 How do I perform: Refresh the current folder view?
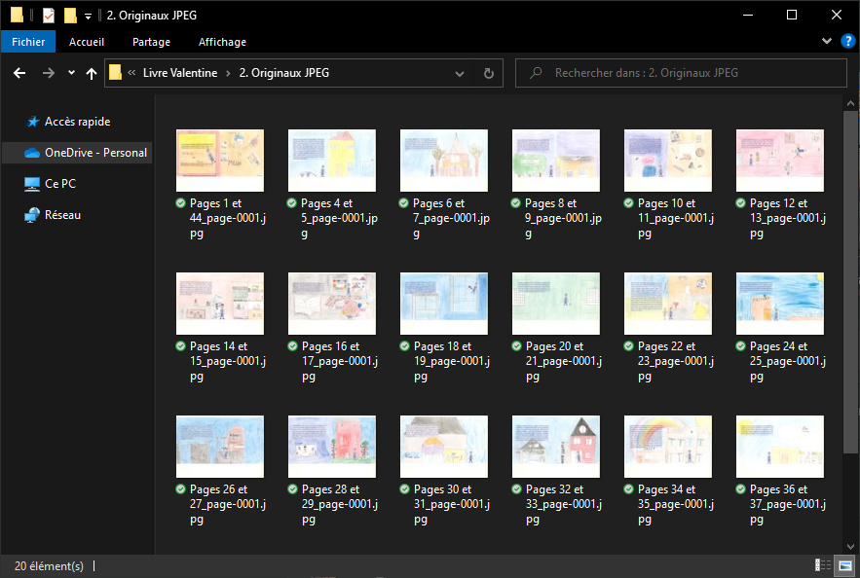tap(488, 73)
